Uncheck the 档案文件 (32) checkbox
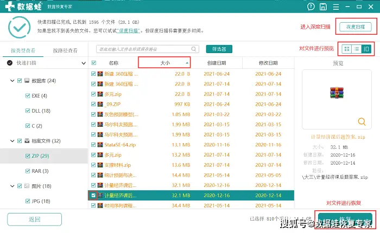This screenshot has height=233, width=380. pos(20,141)
